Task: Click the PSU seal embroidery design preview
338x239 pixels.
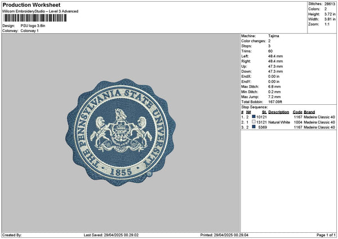Action: (x=121, y=132)
